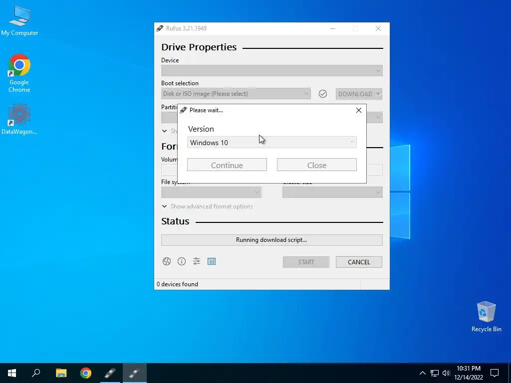
Task: Click the Running download script status bar
Action: tap(272, 240)
